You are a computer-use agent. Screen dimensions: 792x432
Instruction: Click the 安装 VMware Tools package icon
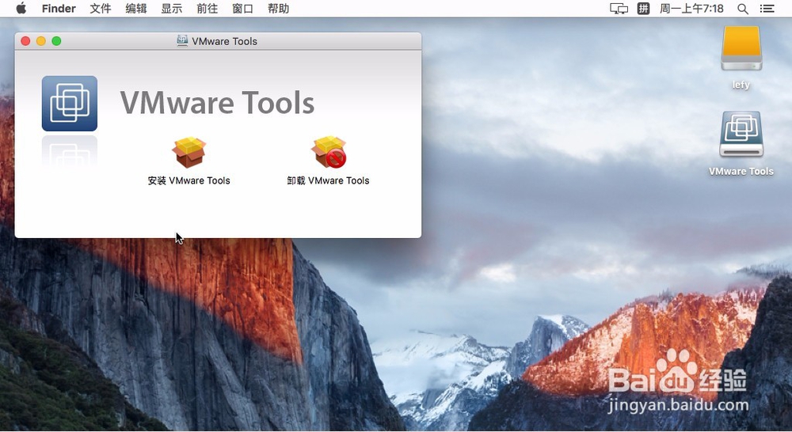(x=189, y=152)
